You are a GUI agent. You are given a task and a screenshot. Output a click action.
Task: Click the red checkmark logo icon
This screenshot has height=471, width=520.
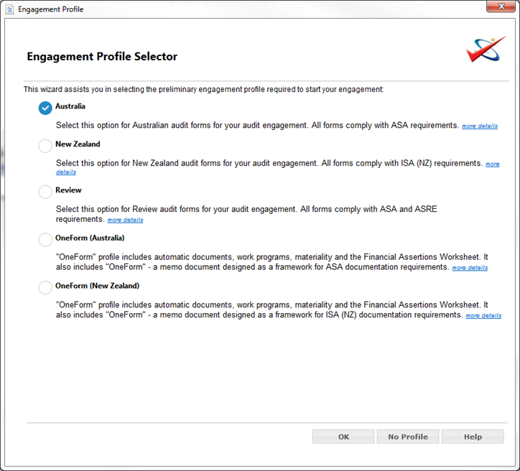486,50
